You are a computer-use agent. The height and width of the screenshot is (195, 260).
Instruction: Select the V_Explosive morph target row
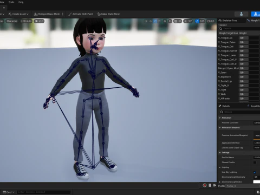tap(239, 77)
